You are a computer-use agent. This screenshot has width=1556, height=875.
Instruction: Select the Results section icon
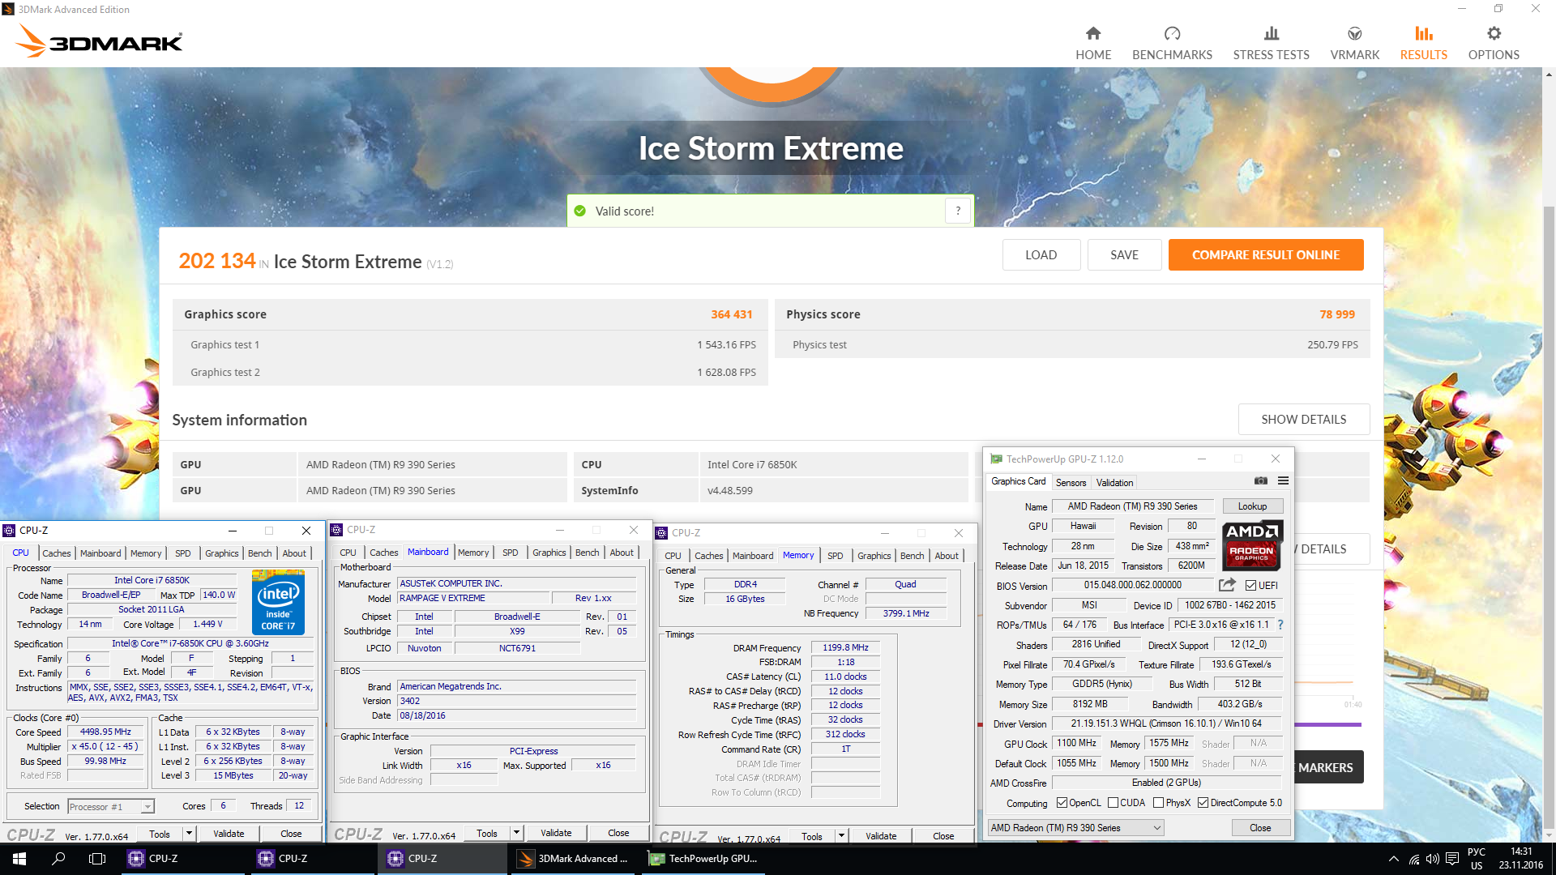pos(1424,34)
